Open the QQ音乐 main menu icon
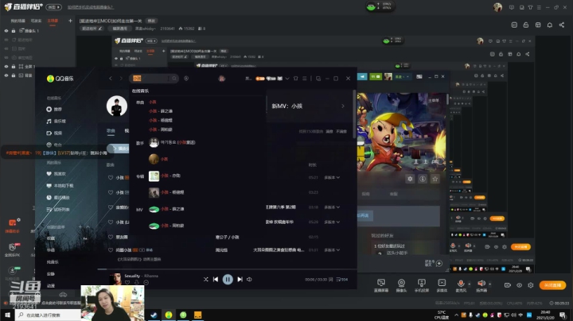The image size is (573, 321). [x=304, y=79]
